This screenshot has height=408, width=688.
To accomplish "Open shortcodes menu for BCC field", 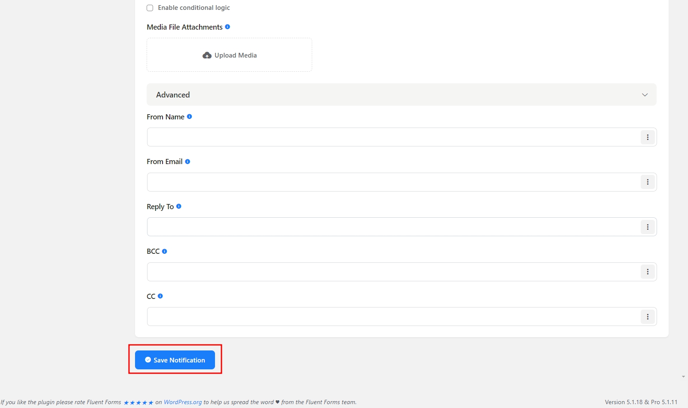I will pyautogui.click(x=648, y=272).
